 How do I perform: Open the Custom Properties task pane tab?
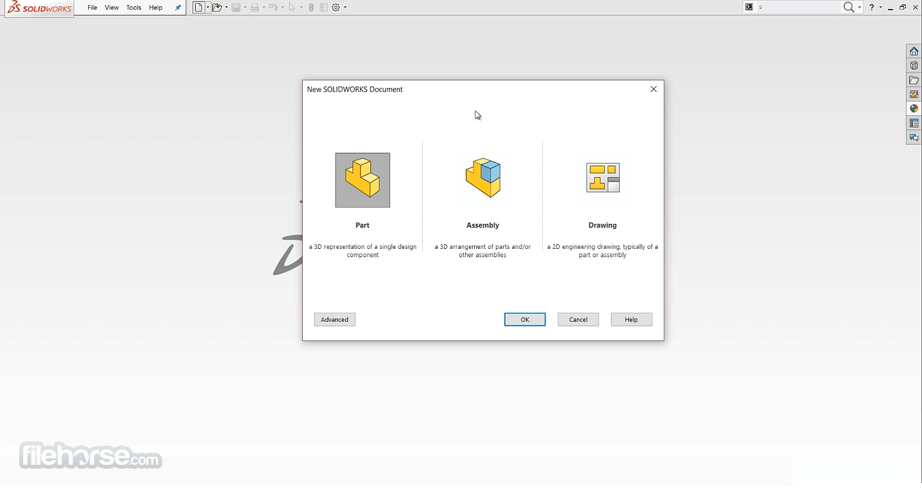click(x=914, y=123)
